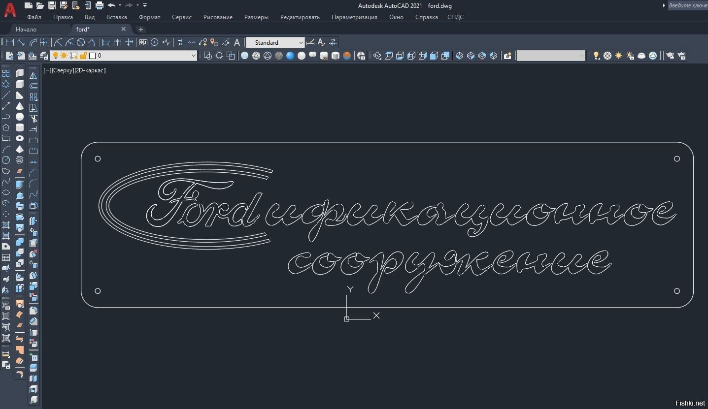Toggle layer lock padlock icon
This screenshot has width=708, height=409.
(83, 56)
